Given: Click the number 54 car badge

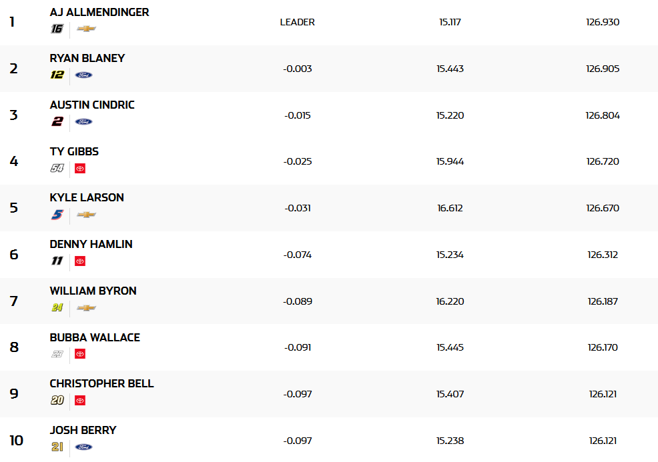Looking at the screenshot, I should [x=57, y=169].
